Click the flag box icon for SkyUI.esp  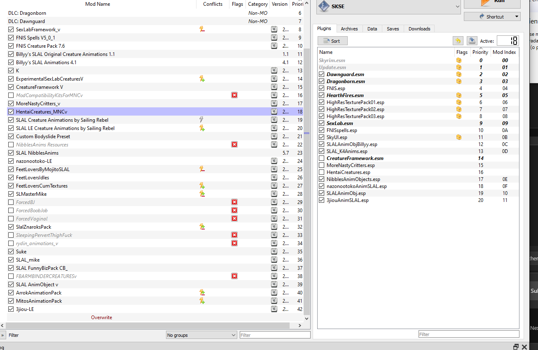458,137
